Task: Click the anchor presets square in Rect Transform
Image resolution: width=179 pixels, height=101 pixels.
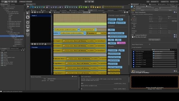Action: (x=134, y=20)
